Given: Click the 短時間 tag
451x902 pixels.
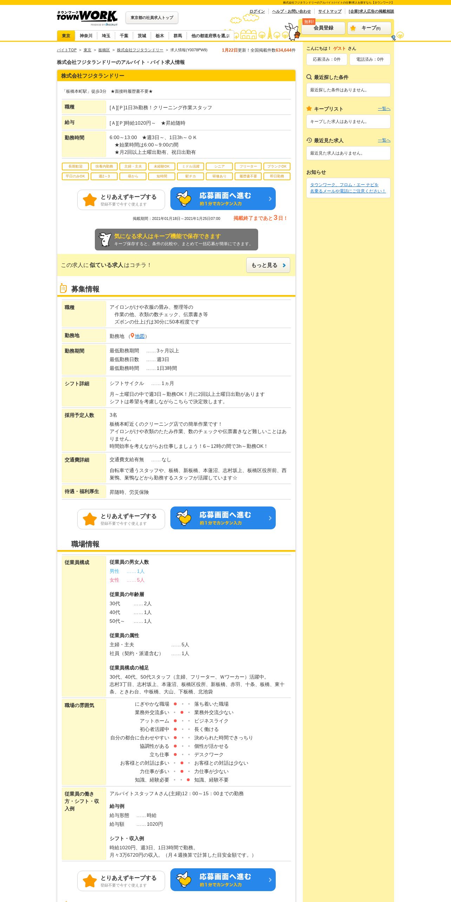Looking at the screenshot, I should pos(162,176).
